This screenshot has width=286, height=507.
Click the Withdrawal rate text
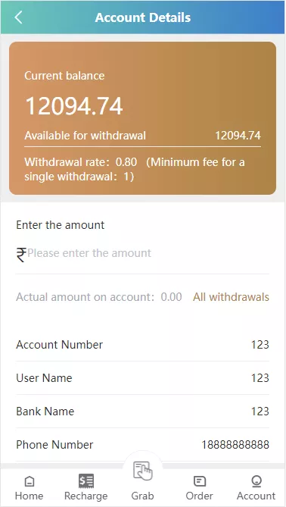point(81,162)
